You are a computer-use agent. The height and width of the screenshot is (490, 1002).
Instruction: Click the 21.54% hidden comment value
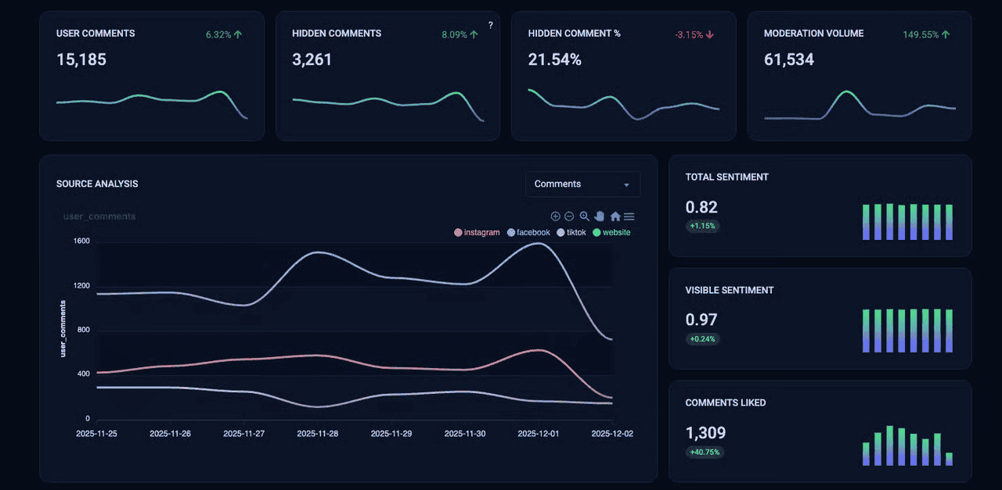point(555,59)
